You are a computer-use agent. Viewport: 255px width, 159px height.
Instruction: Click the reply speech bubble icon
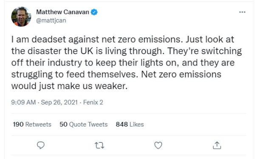[41, 145]
